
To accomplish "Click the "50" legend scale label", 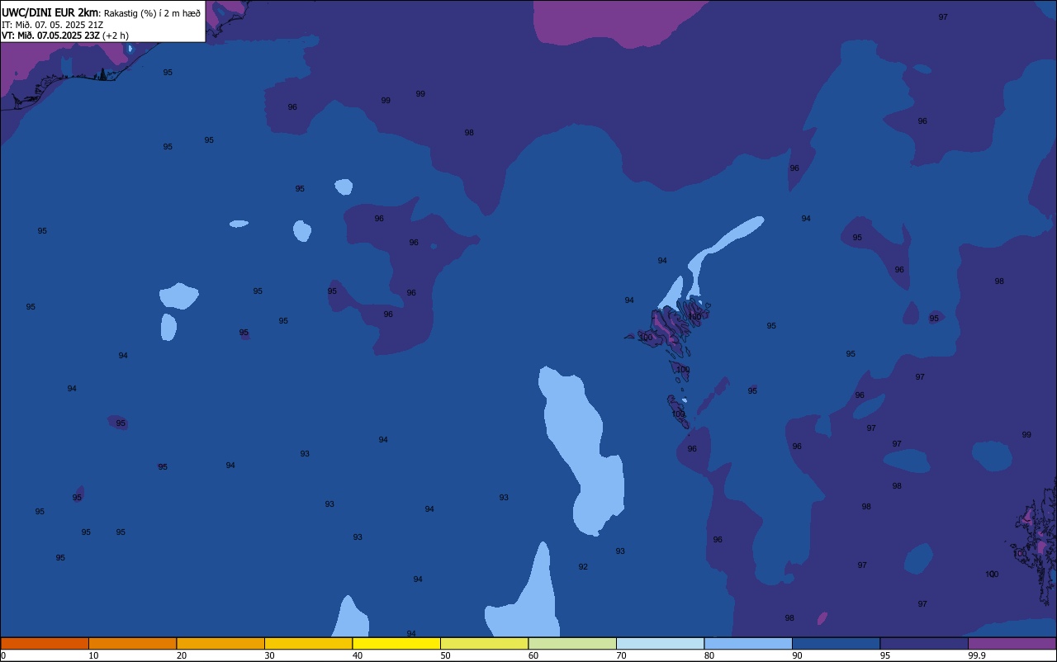I will [445, 655].
